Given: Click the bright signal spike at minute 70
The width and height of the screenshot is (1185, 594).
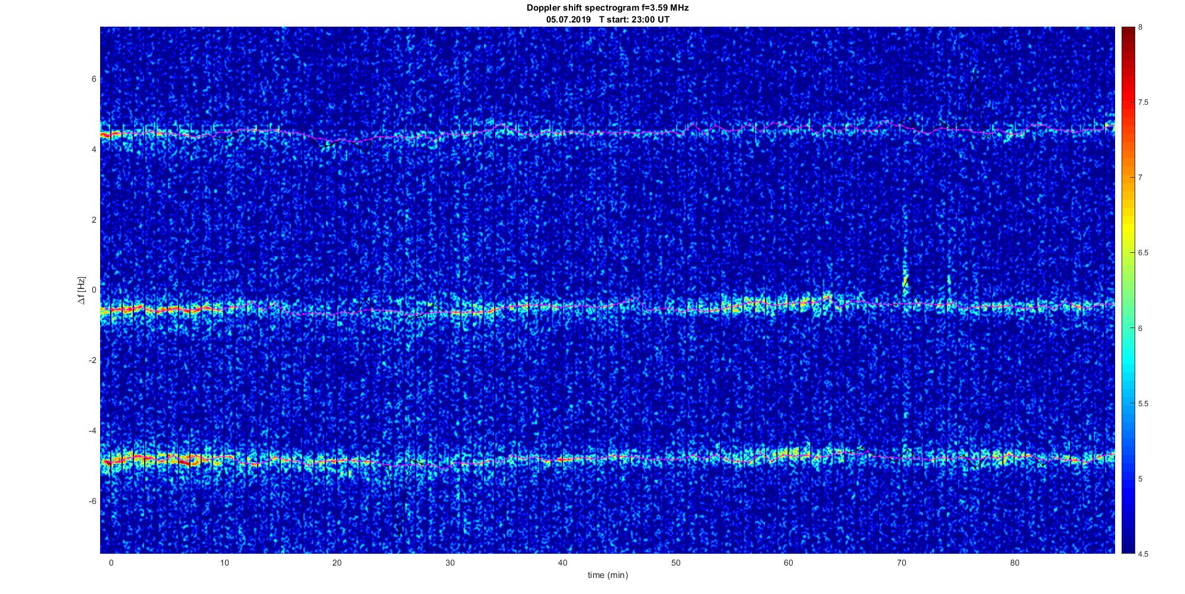Looking at the screenshot, I should pos(905,278).
